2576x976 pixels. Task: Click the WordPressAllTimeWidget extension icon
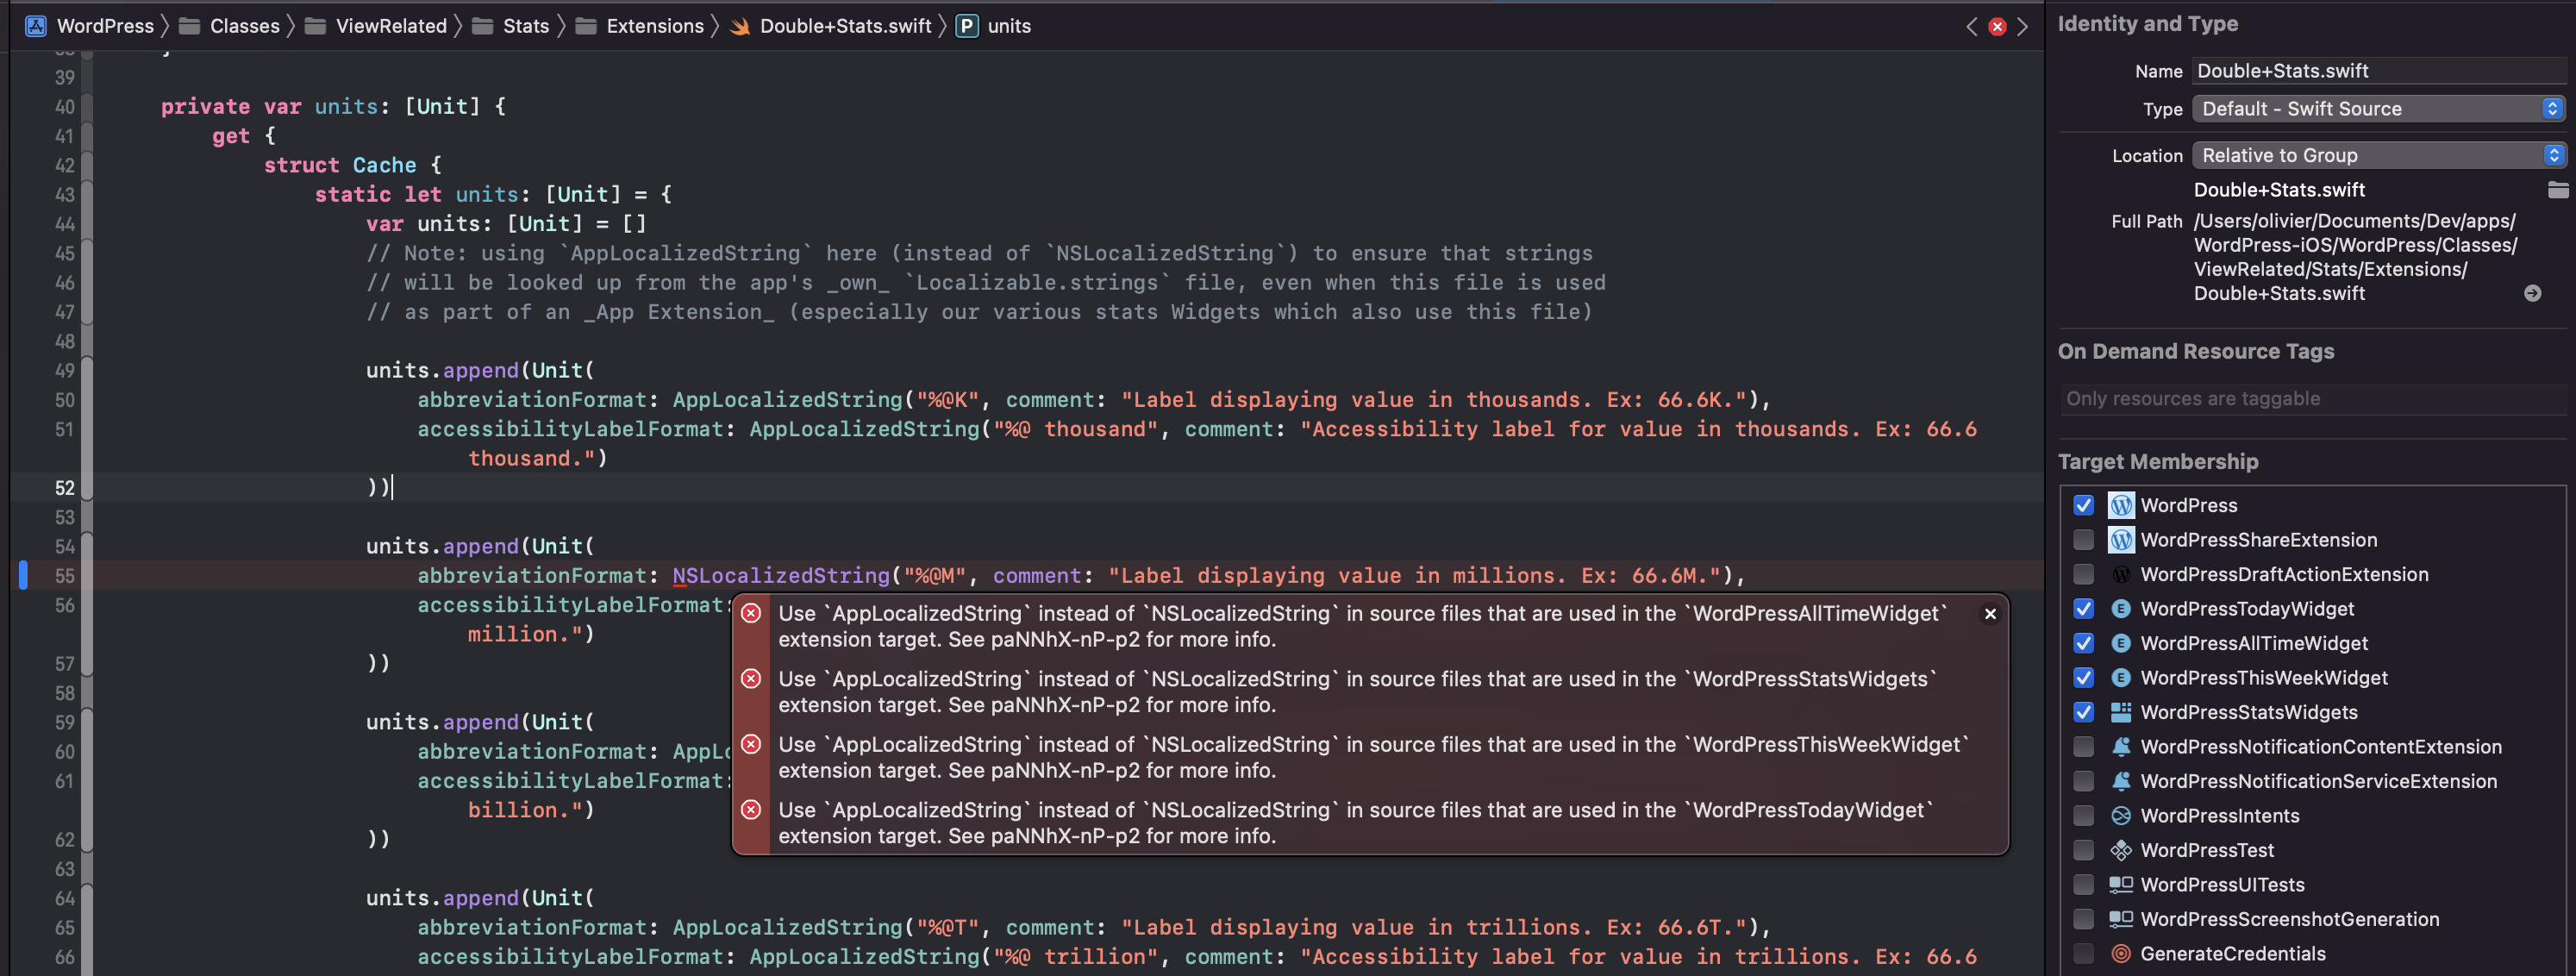[x=2120, y=643]
